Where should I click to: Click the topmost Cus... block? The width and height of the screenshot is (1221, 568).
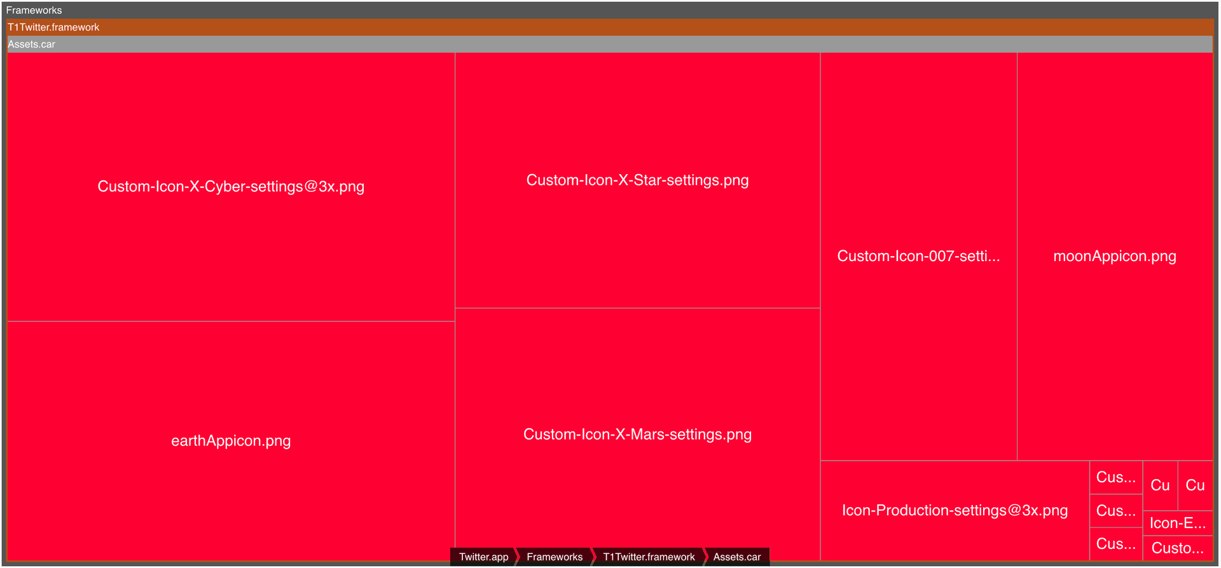(1115, 477)
